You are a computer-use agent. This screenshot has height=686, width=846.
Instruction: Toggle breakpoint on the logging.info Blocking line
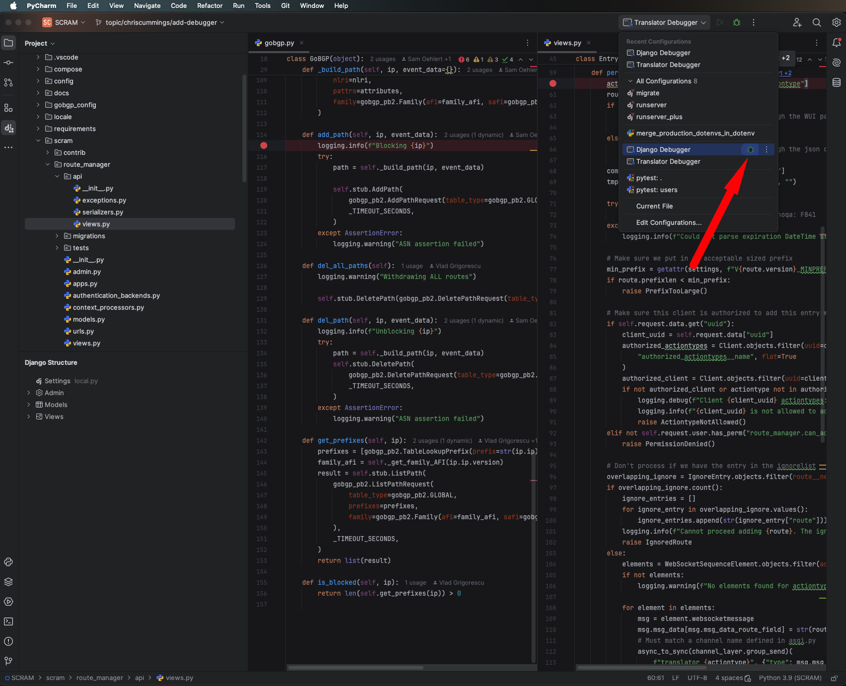264,145
